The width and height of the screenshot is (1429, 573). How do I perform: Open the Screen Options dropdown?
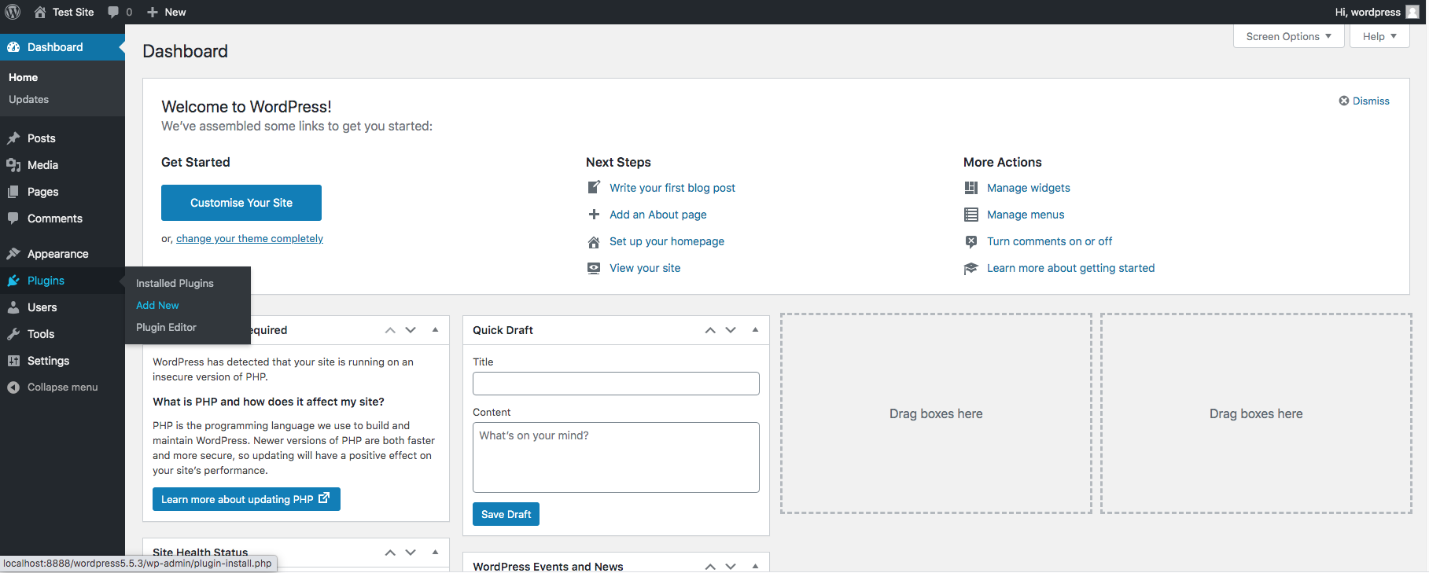1289,36
